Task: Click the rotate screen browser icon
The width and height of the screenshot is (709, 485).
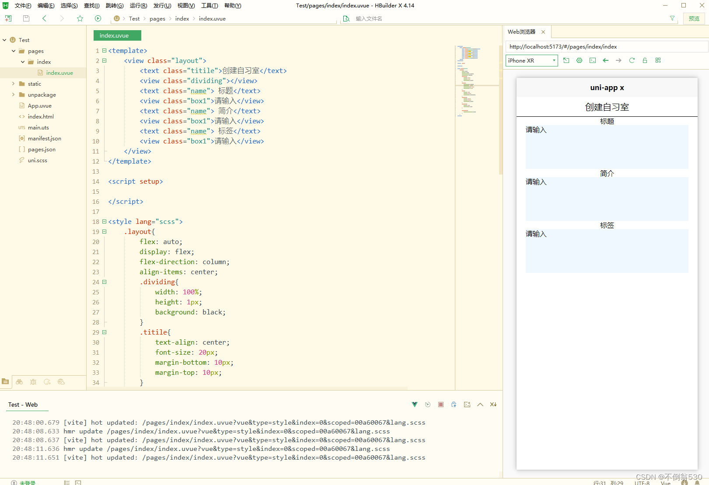Action: click(x=566, y=60)
